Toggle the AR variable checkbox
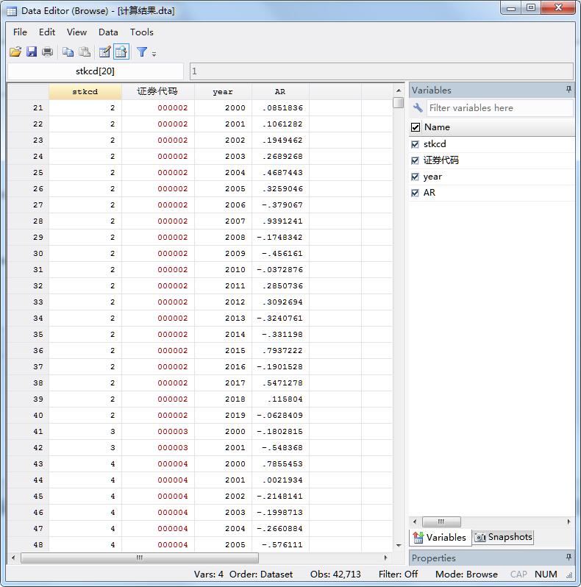Screen dimensions: 581x587 click(x=416, y=193)
